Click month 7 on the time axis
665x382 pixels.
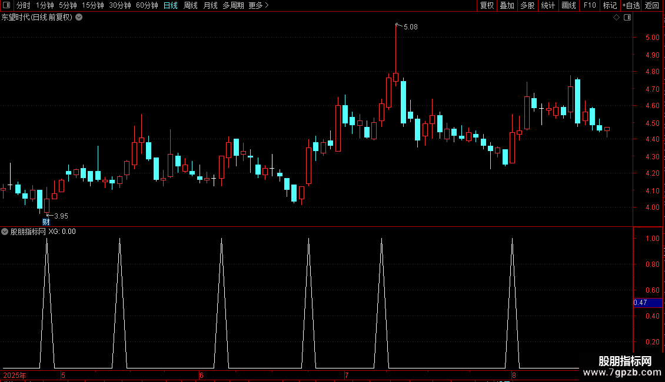coord(347,375)
